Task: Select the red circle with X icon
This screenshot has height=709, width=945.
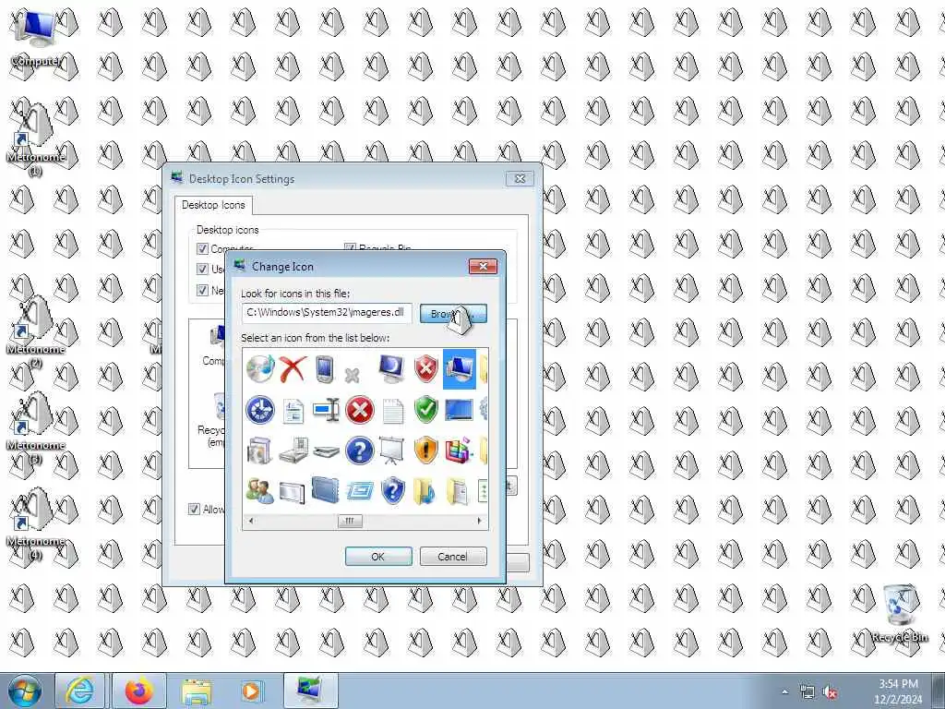Action: pyautogui.click(x=359, y=410)
